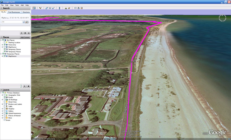
Task: Open the Ruler measuring tool
Action: coord(59,8)
